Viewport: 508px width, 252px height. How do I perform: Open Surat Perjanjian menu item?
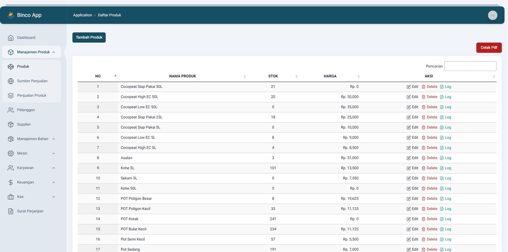tap(32, 211)
